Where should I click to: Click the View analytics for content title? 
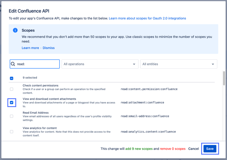pos(40,128)
